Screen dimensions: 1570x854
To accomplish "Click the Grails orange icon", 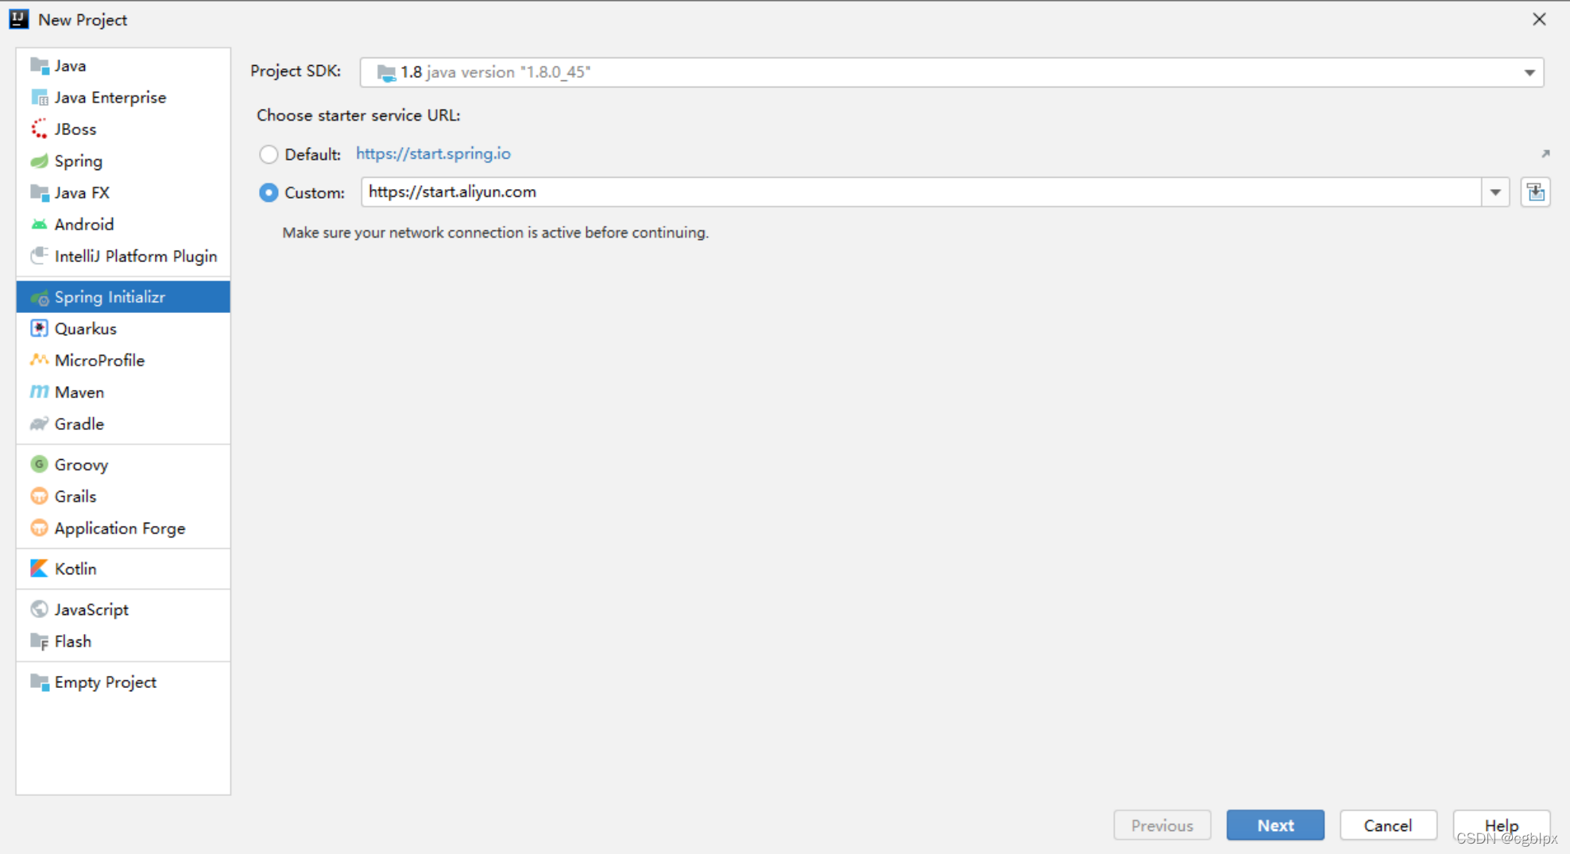I will click(39, 497).
